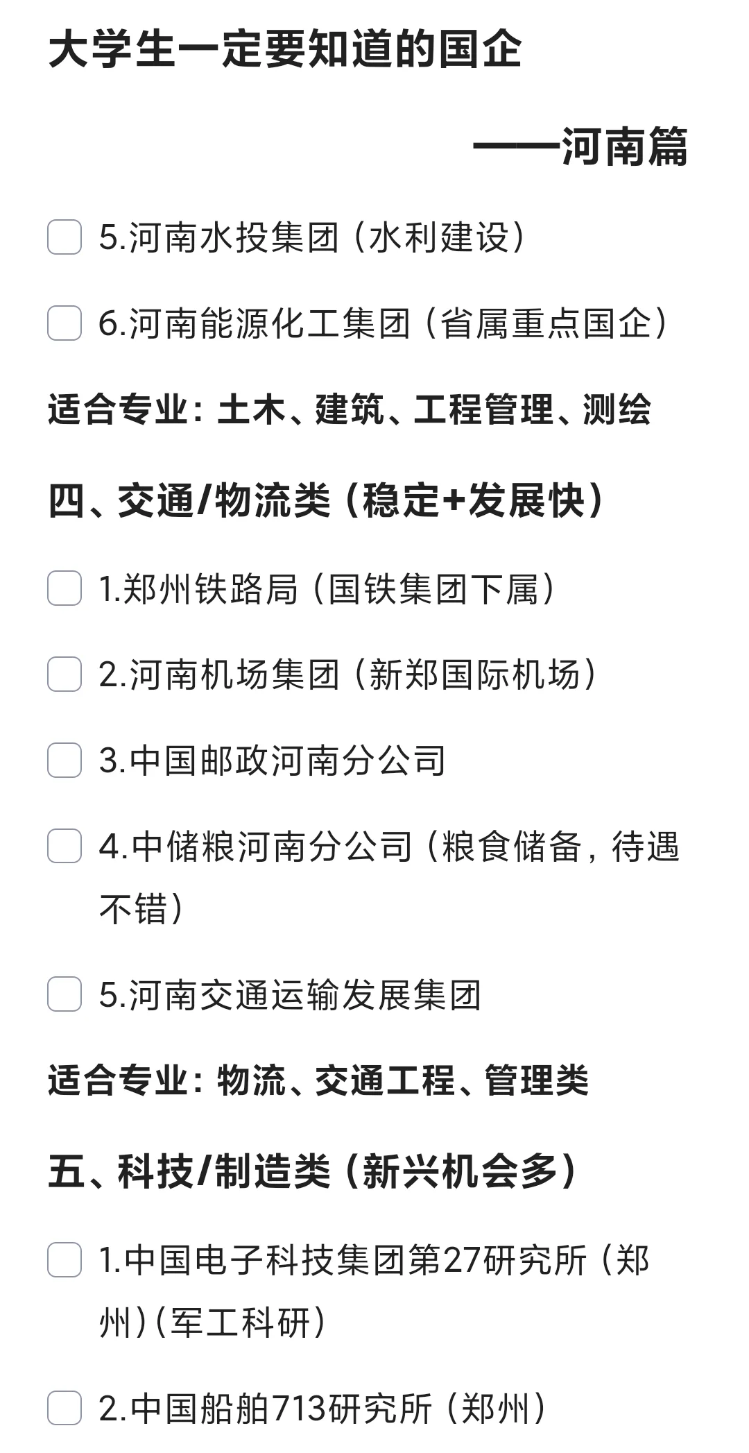The height and width of the screenshot is (1453, 749).
Task: Click the line 适合专业: 物流、交通工程、管理类
Action: coord(318,1080)
